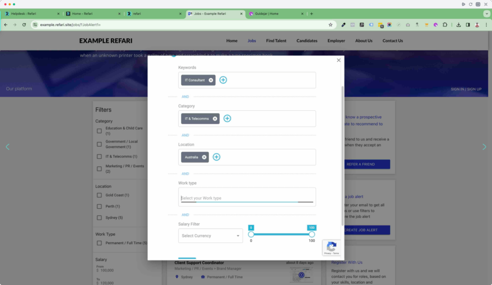Viewport: 492px width, 285px height.
Task: Open the Client Support Coordinator job
Action: click(x=199, y=263)
